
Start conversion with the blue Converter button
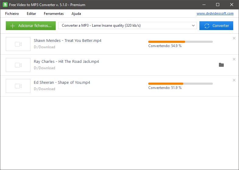click(216, 26)
